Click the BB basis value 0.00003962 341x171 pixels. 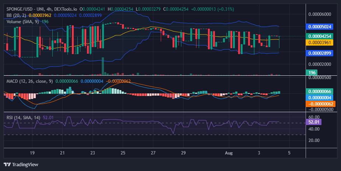40,15
